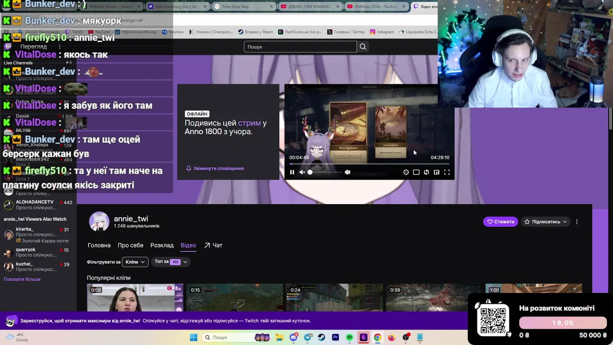Open Spotify from the taskbar
Screen dimensions: 613x345
[350, 337]
